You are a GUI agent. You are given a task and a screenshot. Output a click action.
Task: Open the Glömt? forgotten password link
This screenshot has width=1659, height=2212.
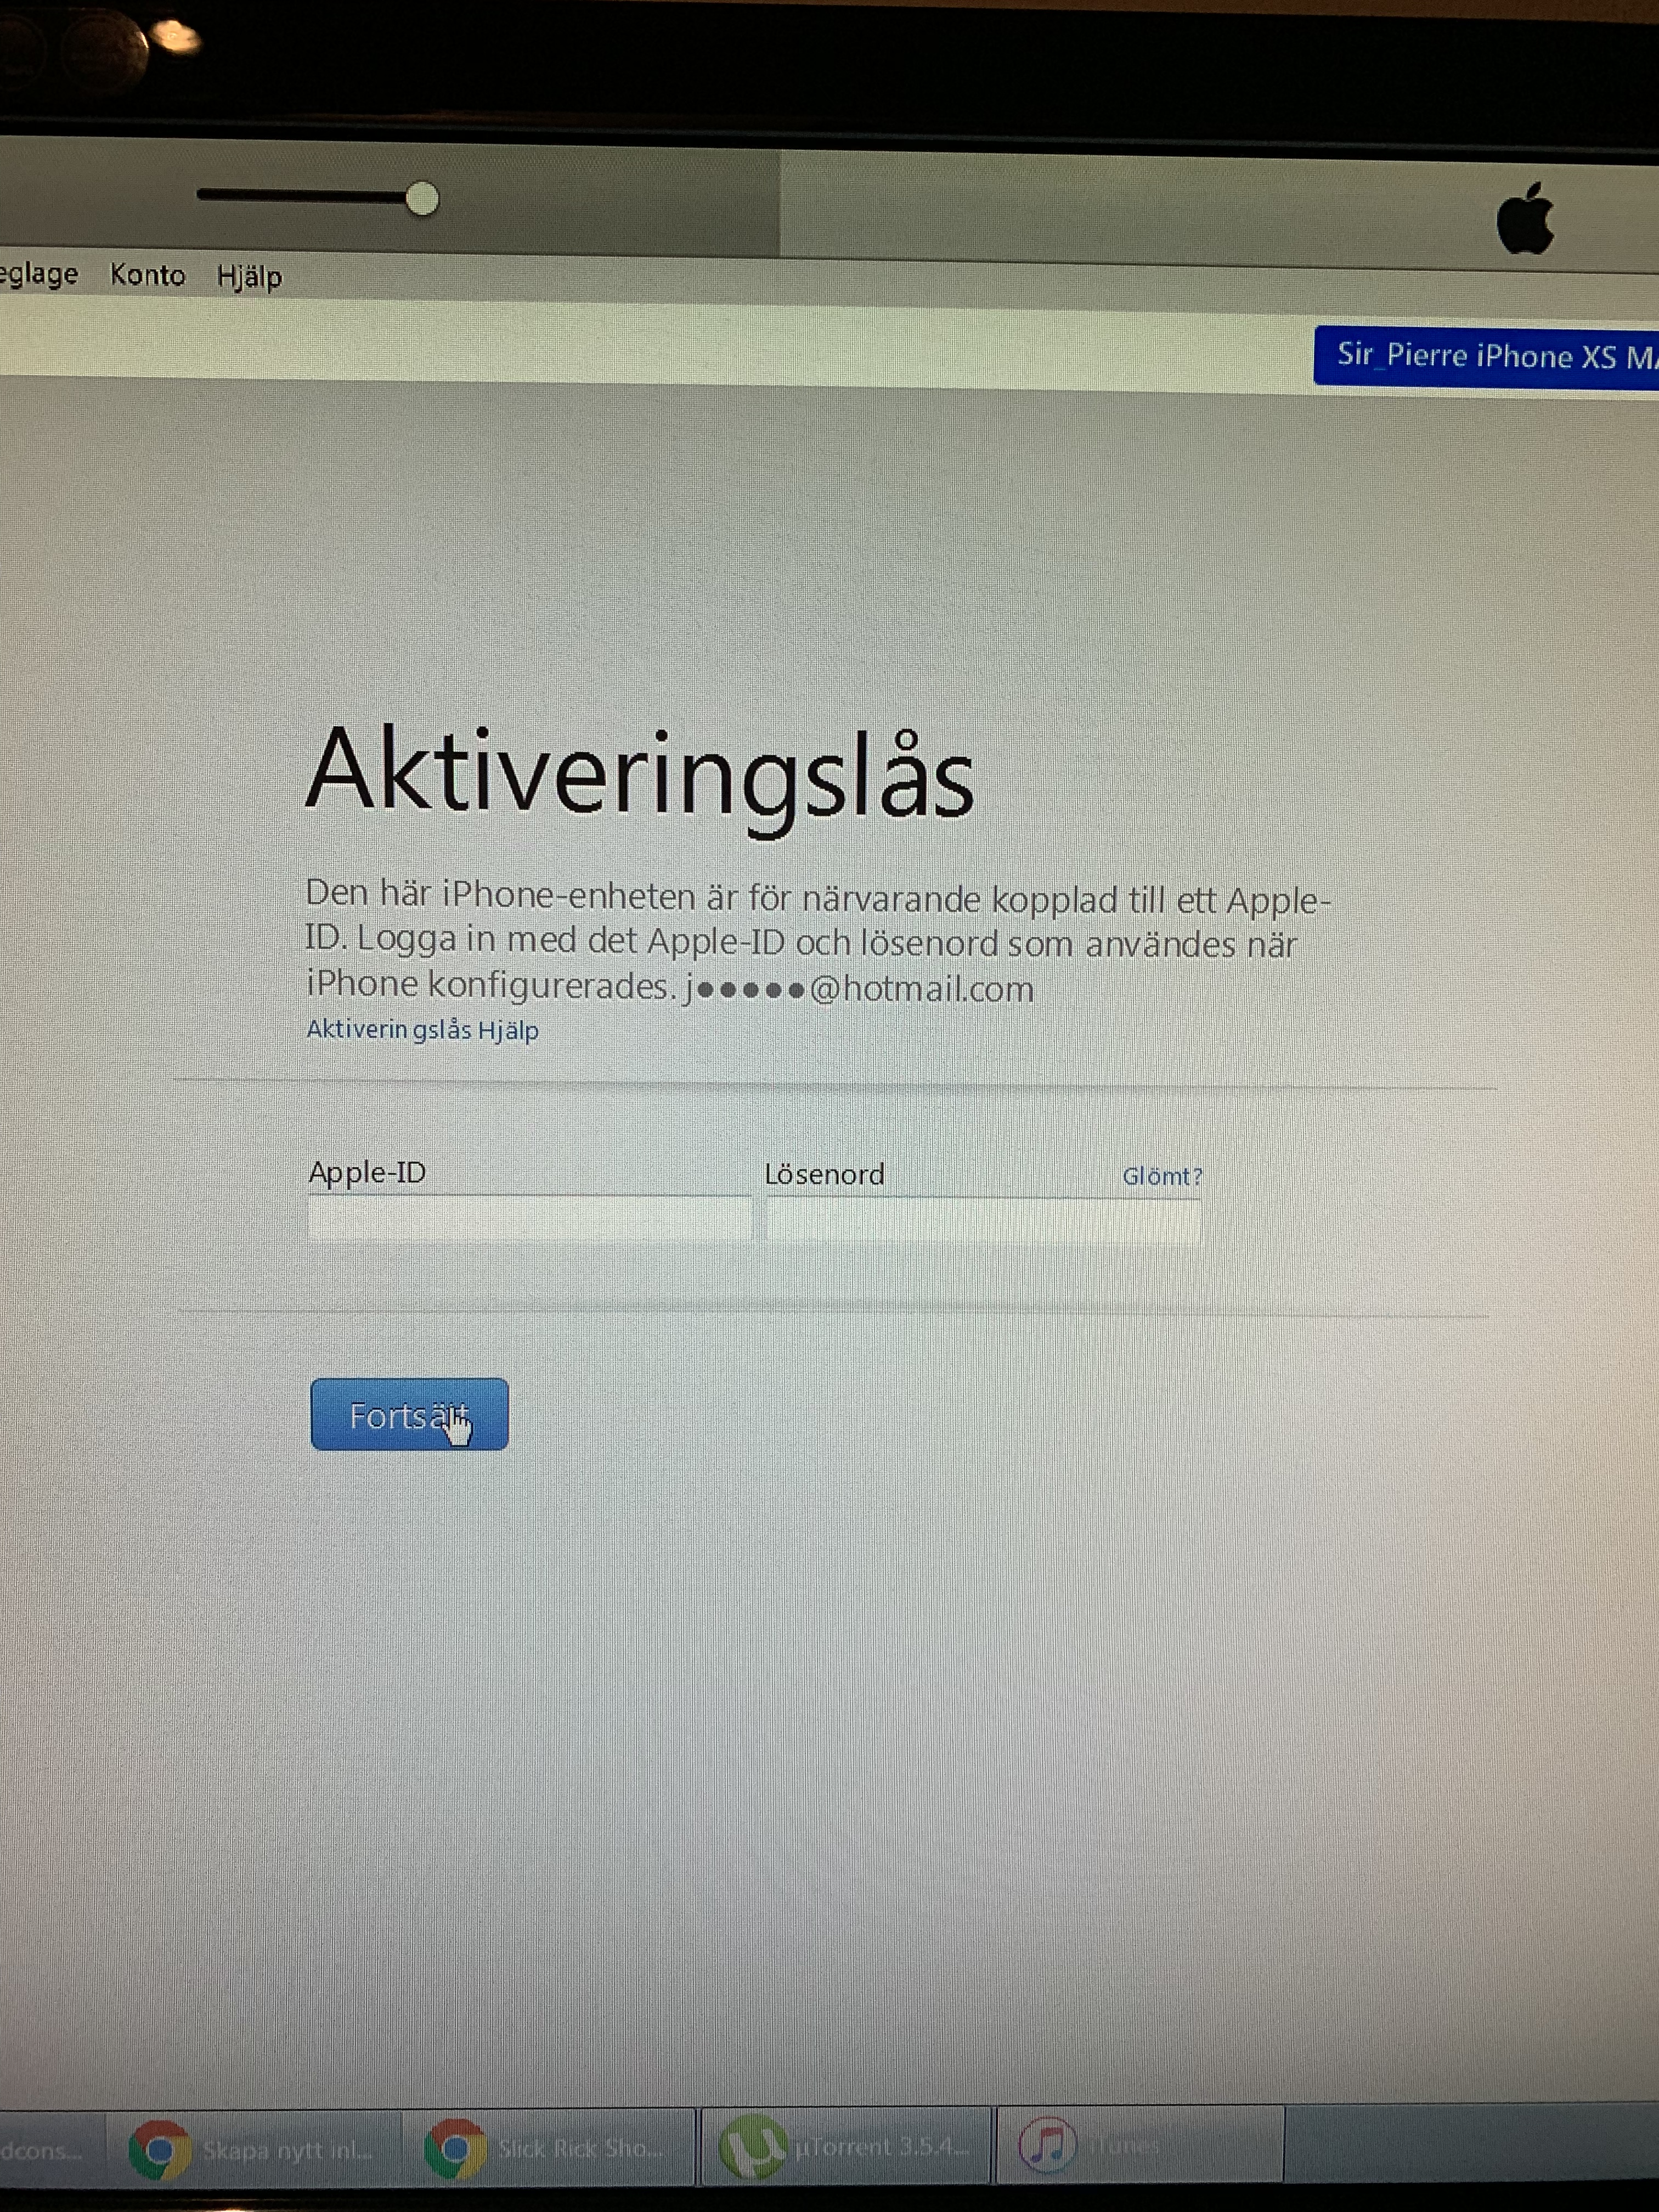tap(1162, 1176)
